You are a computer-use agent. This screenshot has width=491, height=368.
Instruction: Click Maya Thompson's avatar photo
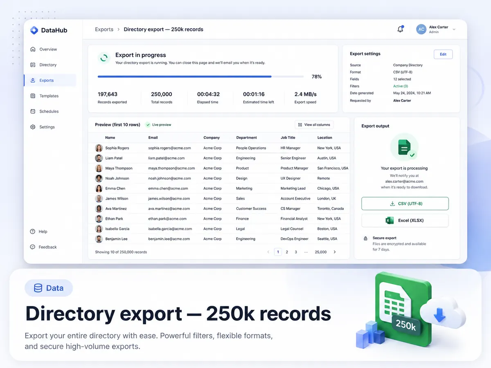tap(99, 168)
